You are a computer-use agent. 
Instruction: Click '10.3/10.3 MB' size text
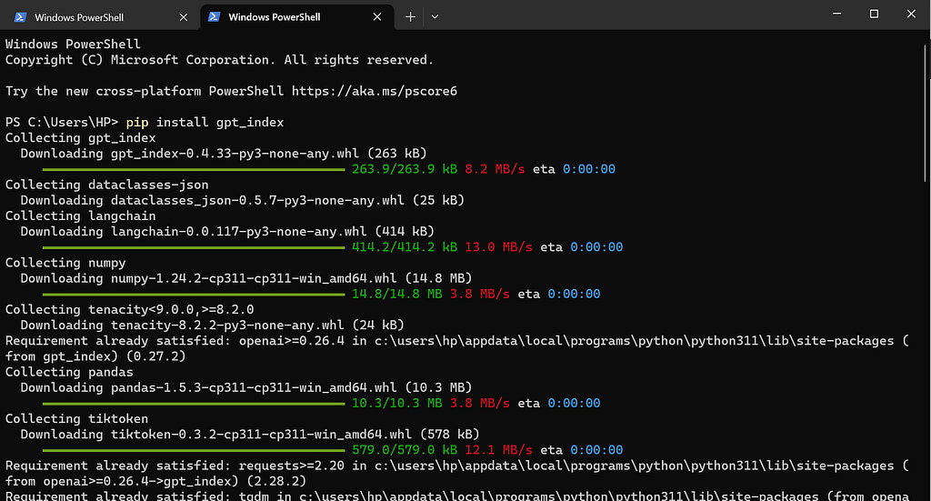click(397, 403)
